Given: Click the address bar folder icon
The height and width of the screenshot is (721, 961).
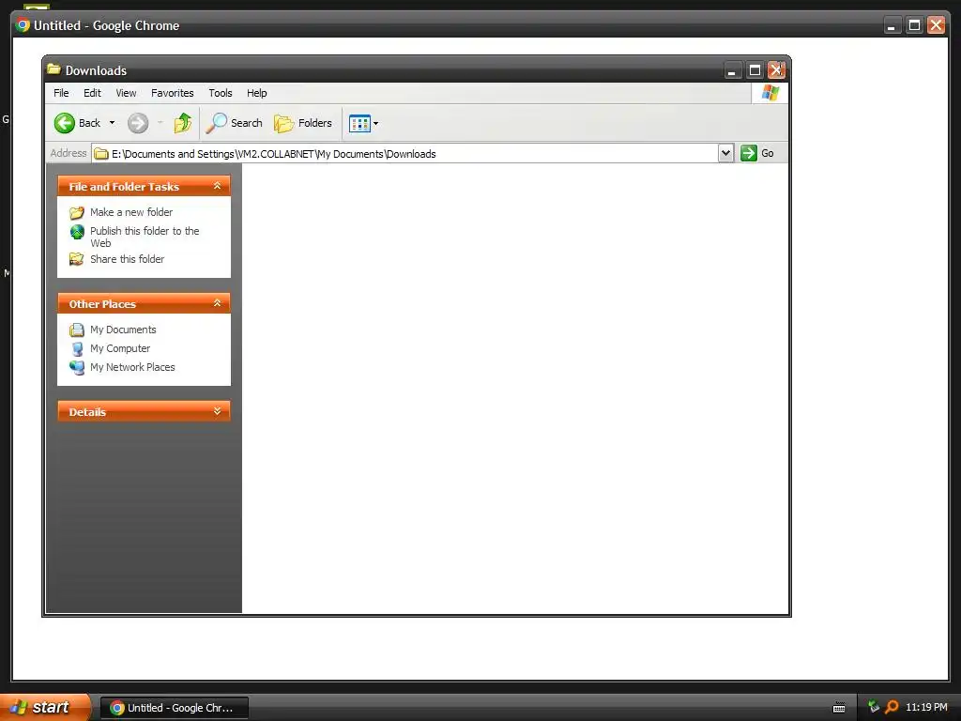Looking at the screenshot, I should pos(101,153).
